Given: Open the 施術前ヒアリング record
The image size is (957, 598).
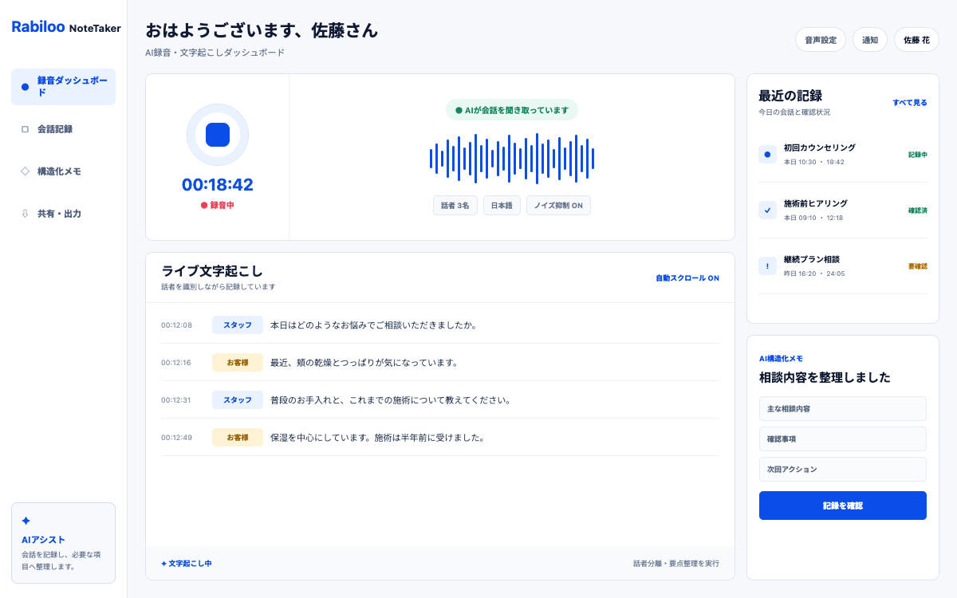Looking at the screenshot, I should [843, 210].
